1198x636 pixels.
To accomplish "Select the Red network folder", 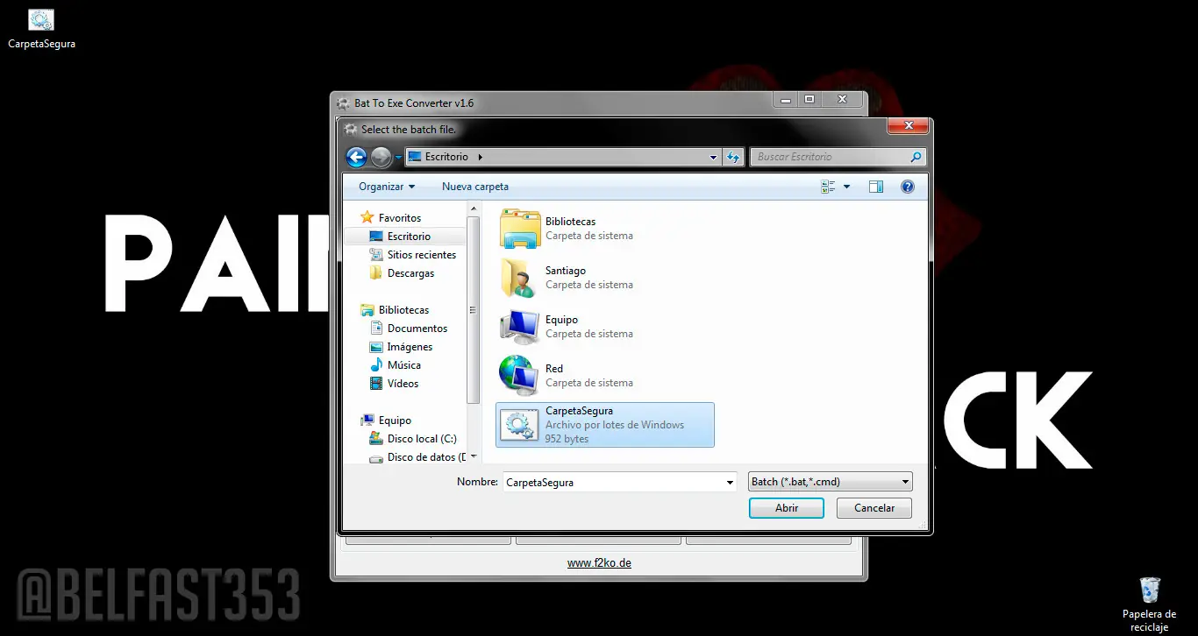I will pyautogui.click(x=605, y=376).
